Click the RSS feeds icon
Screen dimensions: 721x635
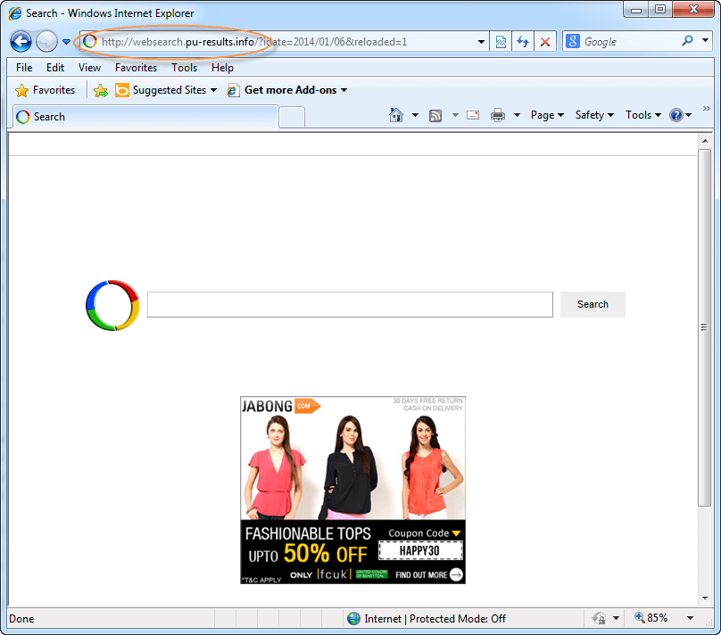(435, 115)
